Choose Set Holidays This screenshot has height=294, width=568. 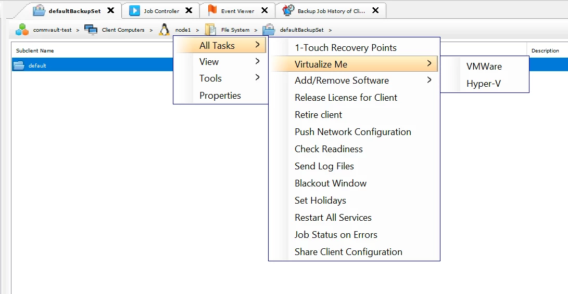pyautogui.click(x=354, y=201)
